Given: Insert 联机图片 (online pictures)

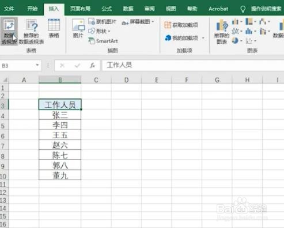Looking at the screenshot, I should tap(103, 21).
